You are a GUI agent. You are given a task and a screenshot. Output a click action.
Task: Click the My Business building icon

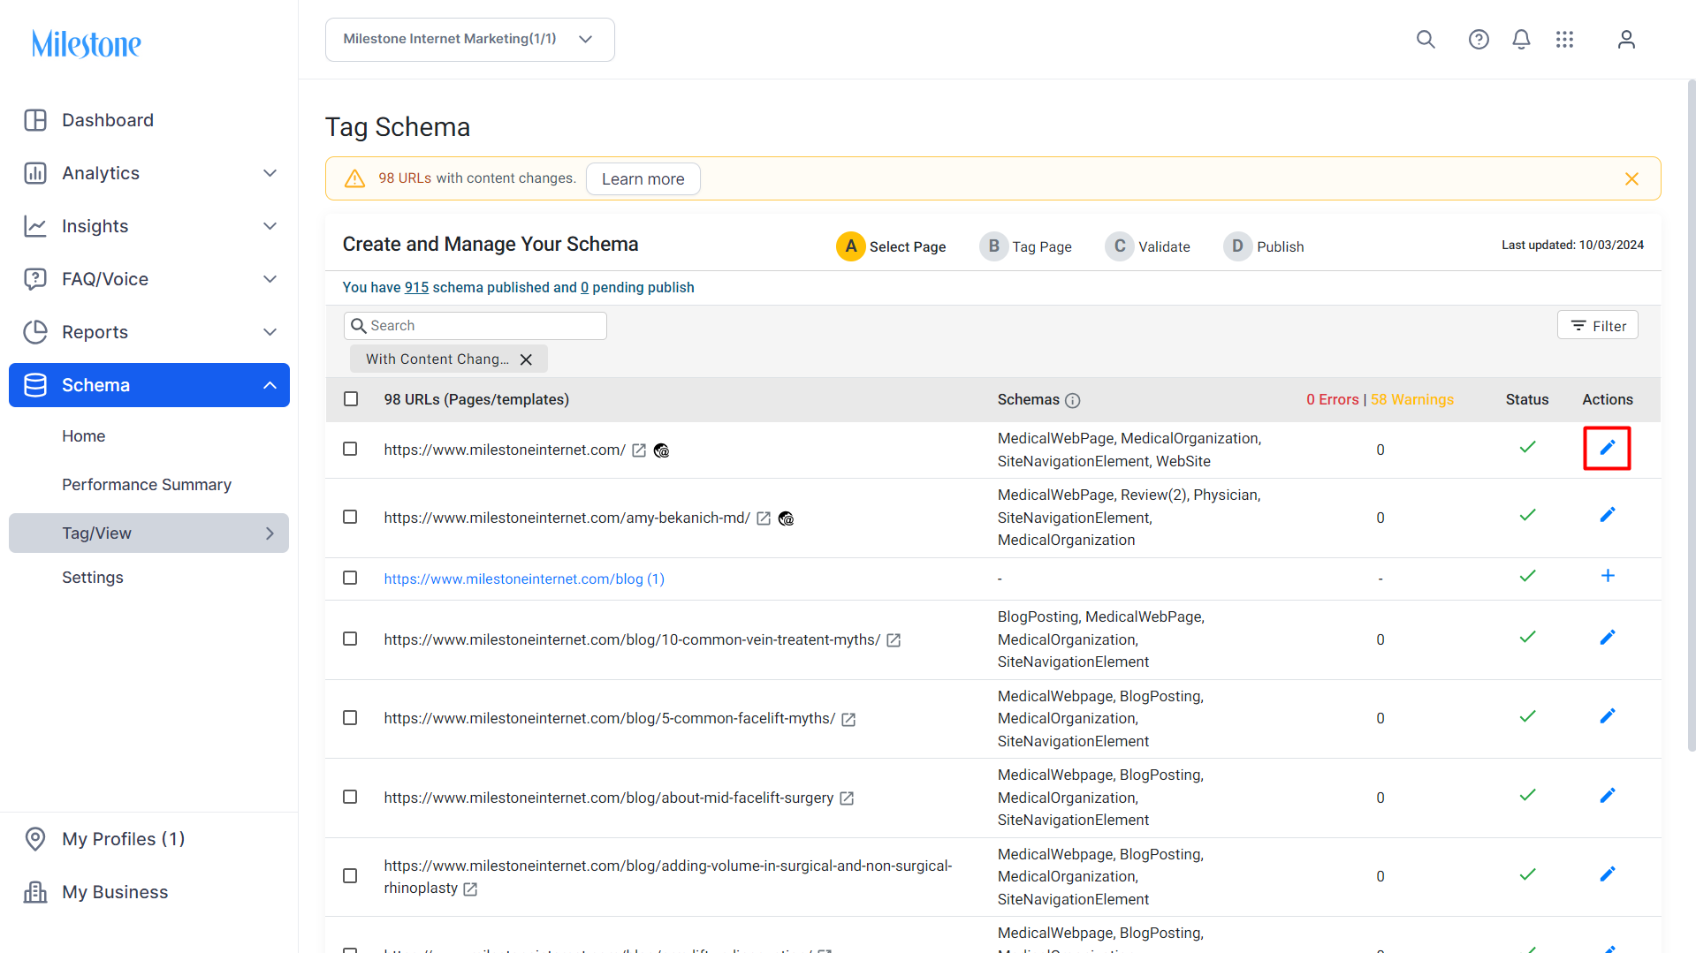(35, 892)
